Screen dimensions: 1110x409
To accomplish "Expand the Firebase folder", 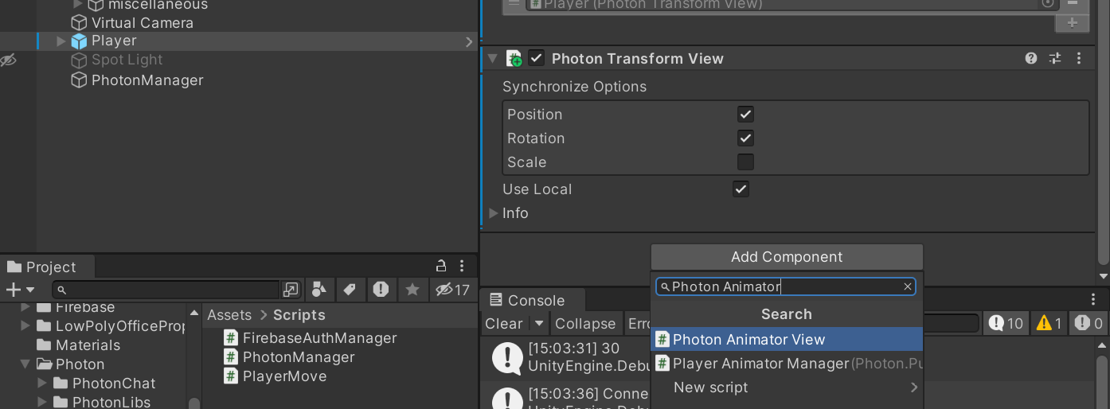I will pos(25,307).
